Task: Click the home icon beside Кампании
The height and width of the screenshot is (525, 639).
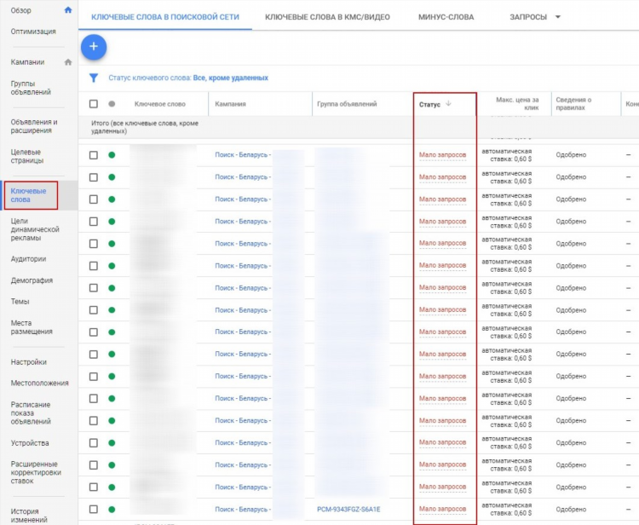Action: click(x=68, y=62)
